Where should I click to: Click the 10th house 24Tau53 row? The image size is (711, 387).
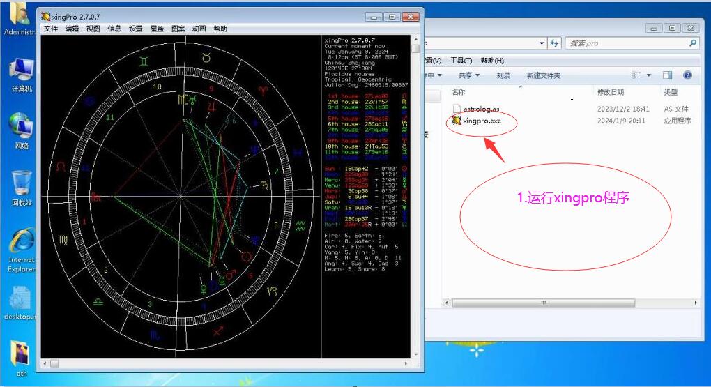point(365,146)
